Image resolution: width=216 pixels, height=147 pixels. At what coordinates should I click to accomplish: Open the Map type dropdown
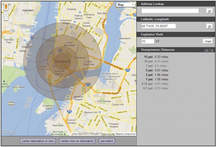125,5
